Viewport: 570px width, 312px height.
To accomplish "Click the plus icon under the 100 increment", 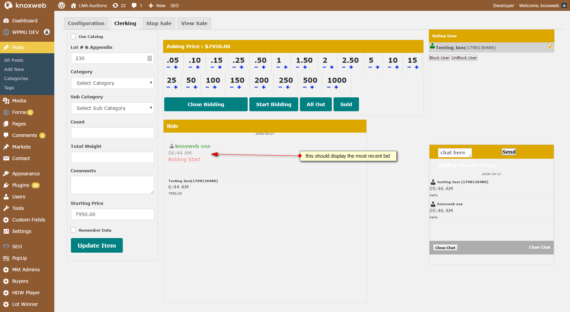I will click(215, 87).
